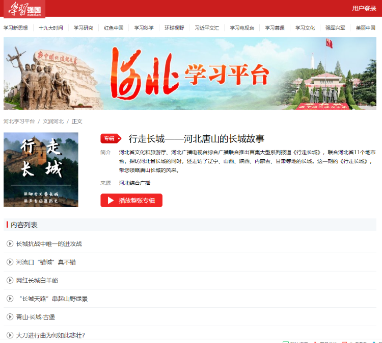Click play icon beside 长城抗战中唯一的进攻战

click(10, 243)
